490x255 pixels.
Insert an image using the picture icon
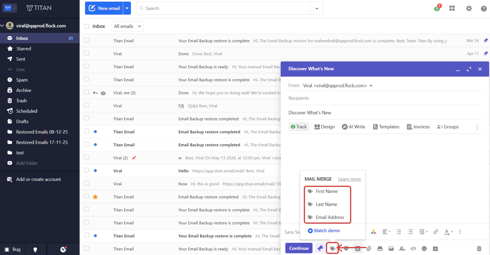(x=391, y=248)
